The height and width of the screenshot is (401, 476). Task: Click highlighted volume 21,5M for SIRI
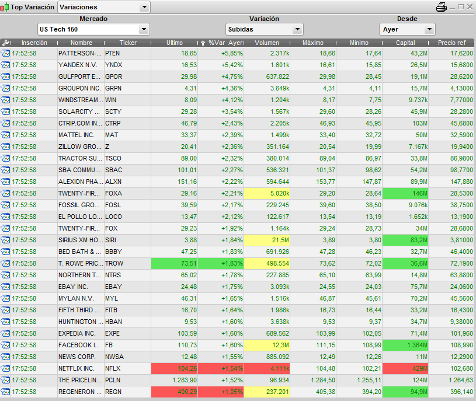(x=267, y=240)
